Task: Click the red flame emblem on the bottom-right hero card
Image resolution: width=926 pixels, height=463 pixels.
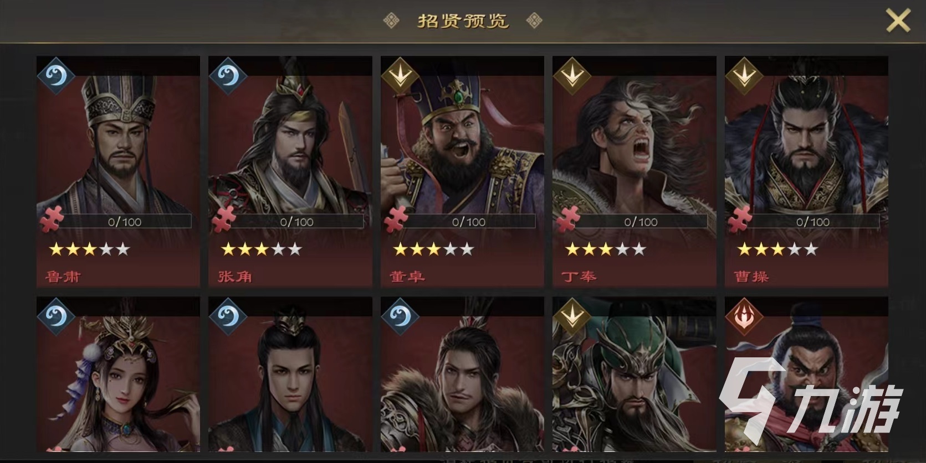Action: click(744, 316)
